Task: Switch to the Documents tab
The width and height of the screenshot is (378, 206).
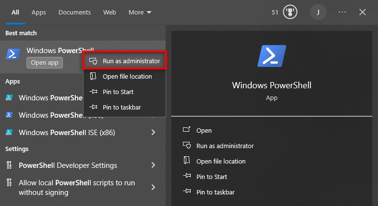Action: pyautogui.click(x=74, y=12)
